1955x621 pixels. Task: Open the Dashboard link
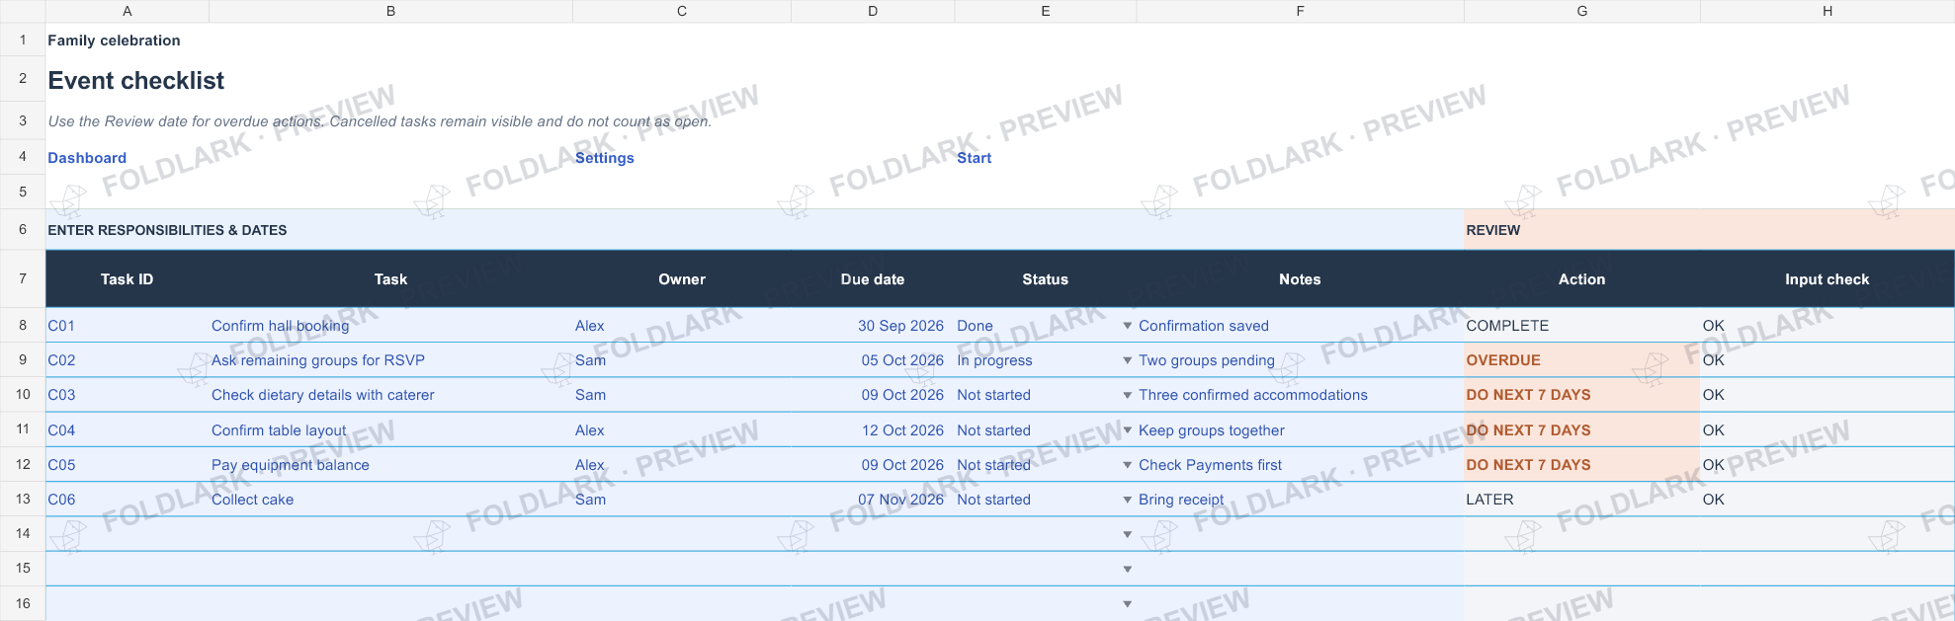[87, 158]
